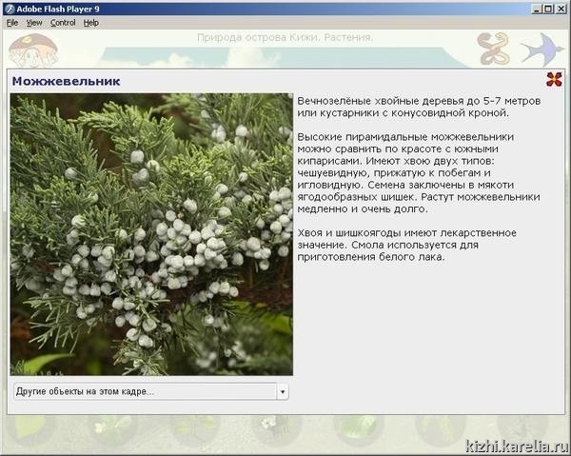Click the 'Можжевельник' heading text

[x=66, y=82]
